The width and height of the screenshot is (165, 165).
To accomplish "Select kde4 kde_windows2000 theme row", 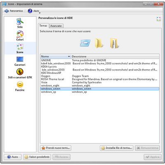I will point(100,64).
